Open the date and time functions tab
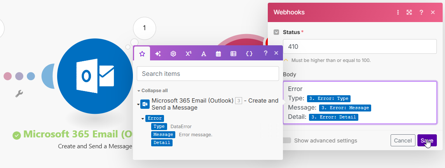Screen dimensions: 445x168 [x=218, y=53]
